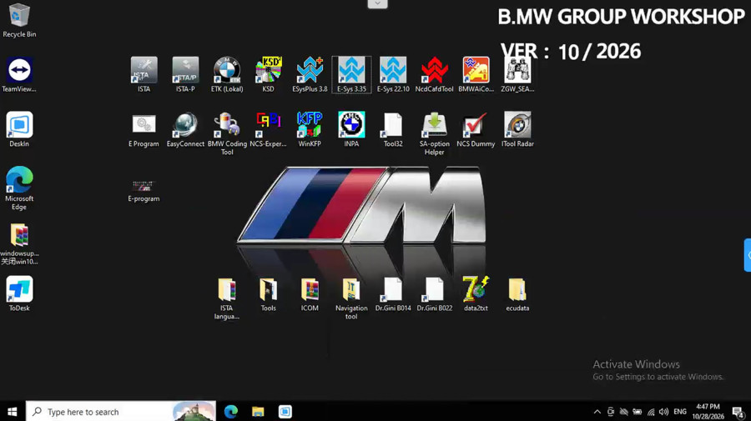Open ESysPlus 3.8 shortcut
Screen dimensions: 751x421
310,75
